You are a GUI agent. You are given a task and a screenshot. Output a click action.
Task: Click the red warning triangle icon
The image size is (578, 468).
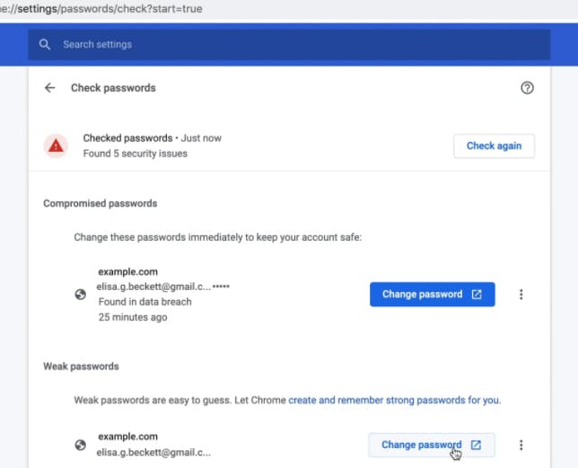[x=57, y=146]
